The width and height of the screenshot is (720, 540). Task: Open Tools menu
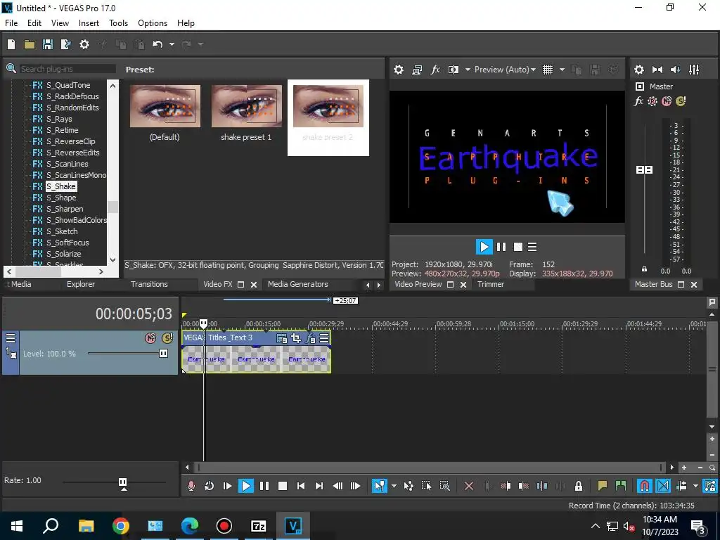pos(118,23)
